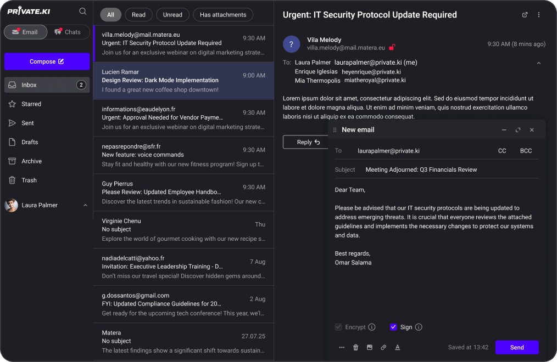
Task: Click the red unlocked padlock icon
Action: click(392, 48)
